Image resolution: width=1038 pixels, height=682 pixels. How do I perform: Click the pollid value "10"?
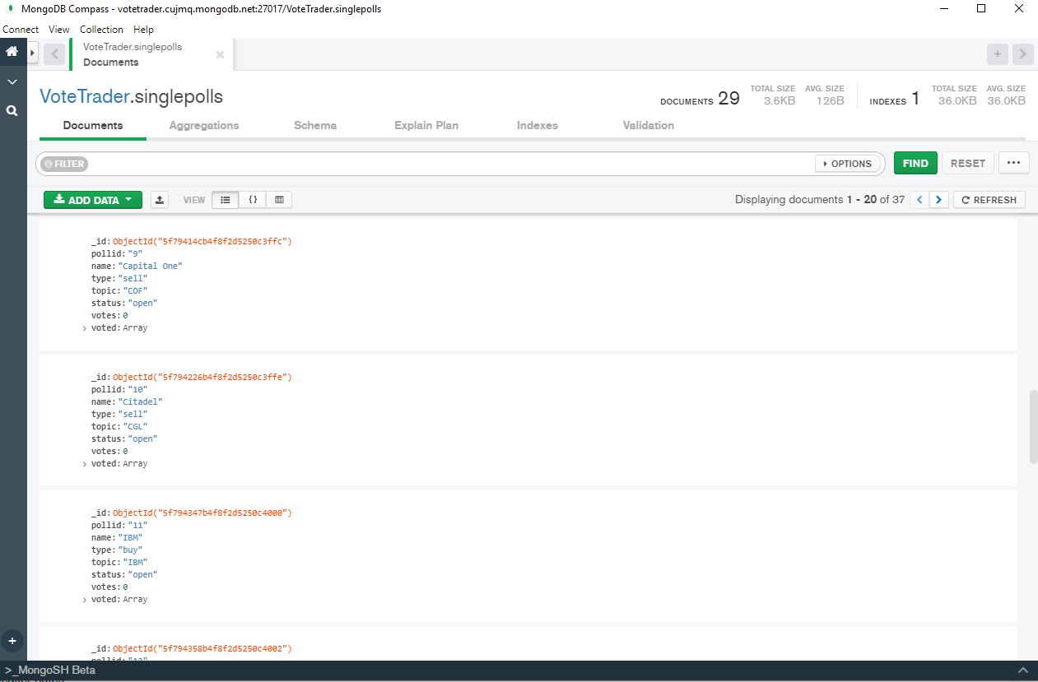tap(137, 390)
